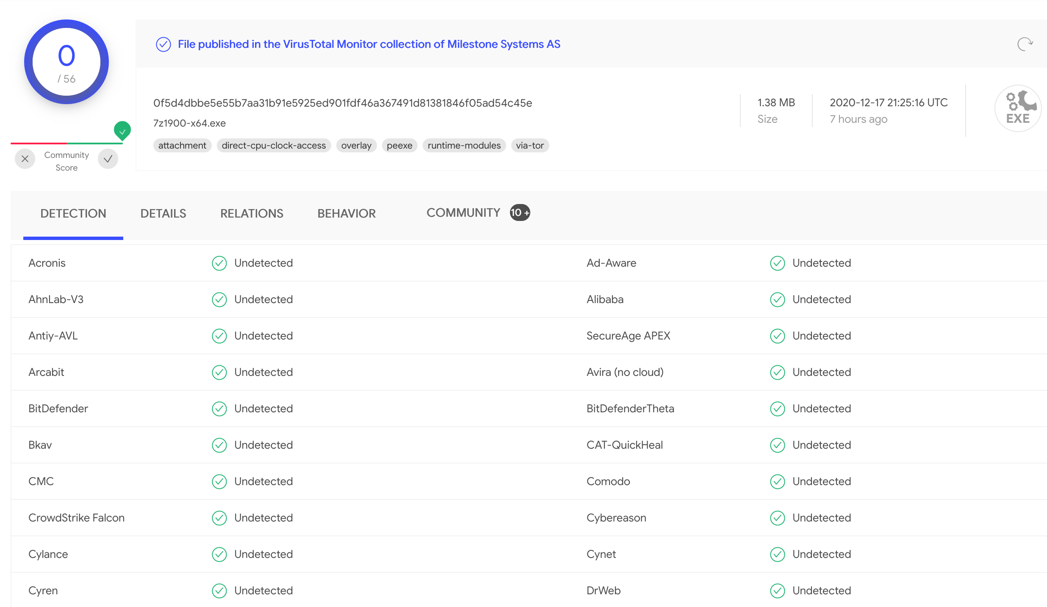Click the BitDefenderTheta undetected check icon
Screen dimensions: 1047x607
tap(778, 408)
